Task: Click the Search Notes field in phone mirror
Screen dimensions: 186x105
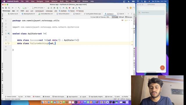Action: [x=151, y=13]
